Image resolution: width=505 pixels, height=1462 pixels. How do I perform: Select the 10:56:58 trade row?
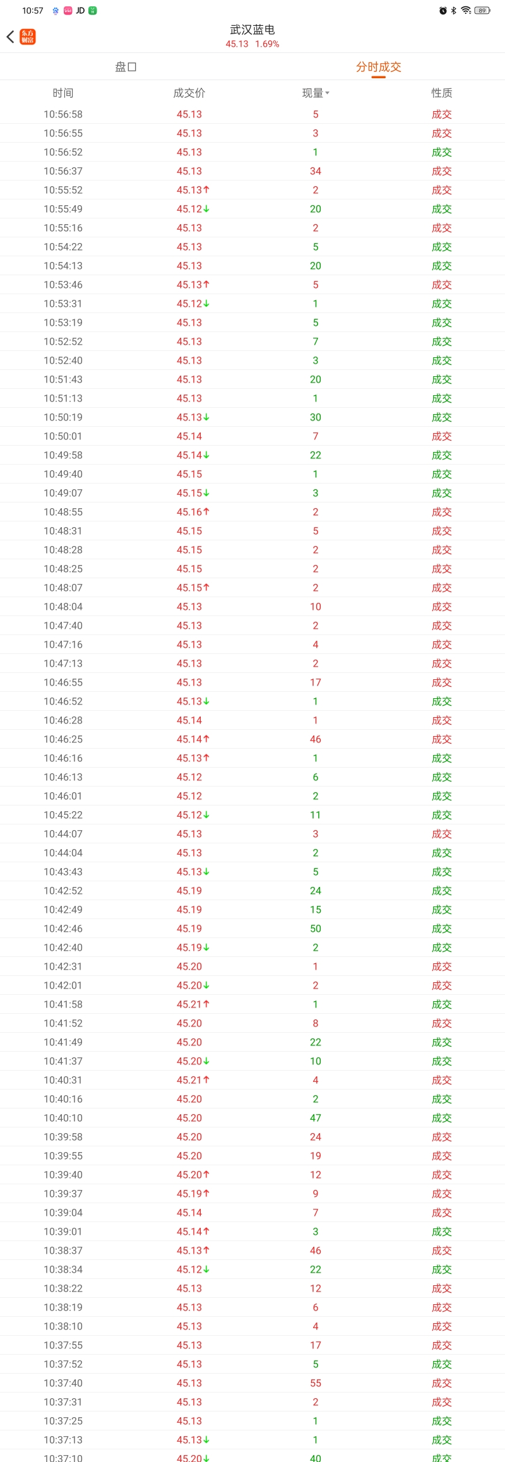[252, 114]
